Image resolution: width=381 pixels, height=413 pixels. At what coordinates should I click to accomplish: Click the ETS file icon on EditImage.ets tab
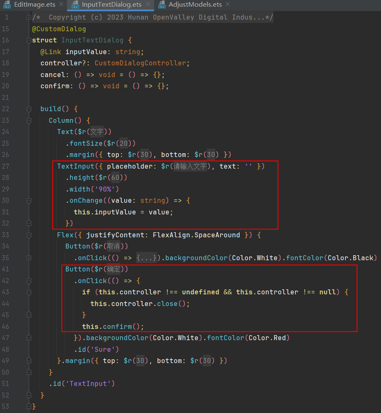tap(7, 5)
